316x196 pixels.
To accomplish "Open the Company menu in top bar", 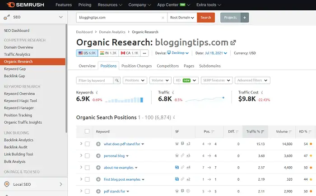I will 139,5.
